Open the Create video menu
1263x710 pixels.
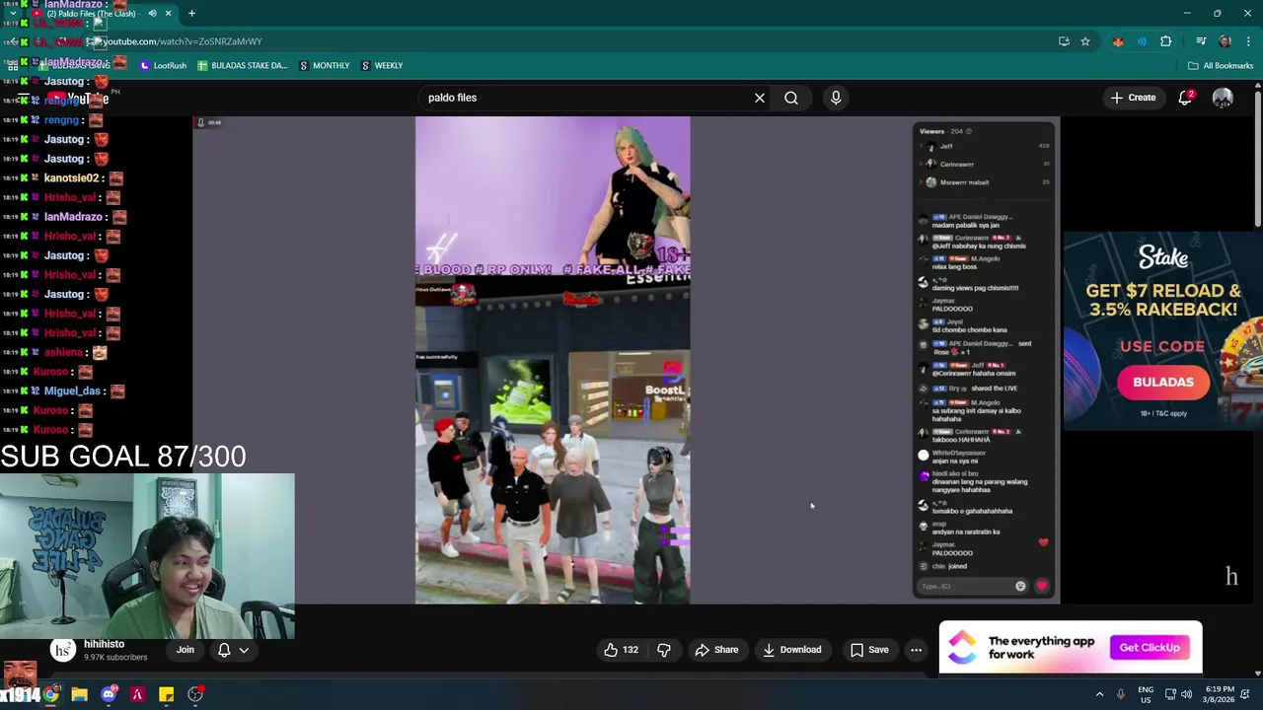1133,98
